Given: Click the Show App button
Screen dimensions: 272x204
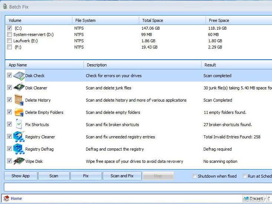Looking at the screenshot, I should (21, 176).
